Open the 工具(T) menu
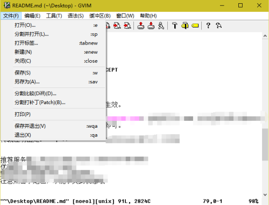 [x=54, y=16]
